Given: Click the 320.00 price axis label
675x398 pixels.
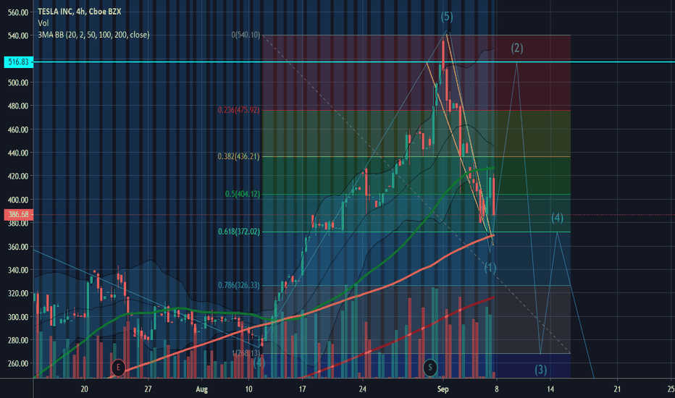Looking at the screenshot, I should point(18,294).
